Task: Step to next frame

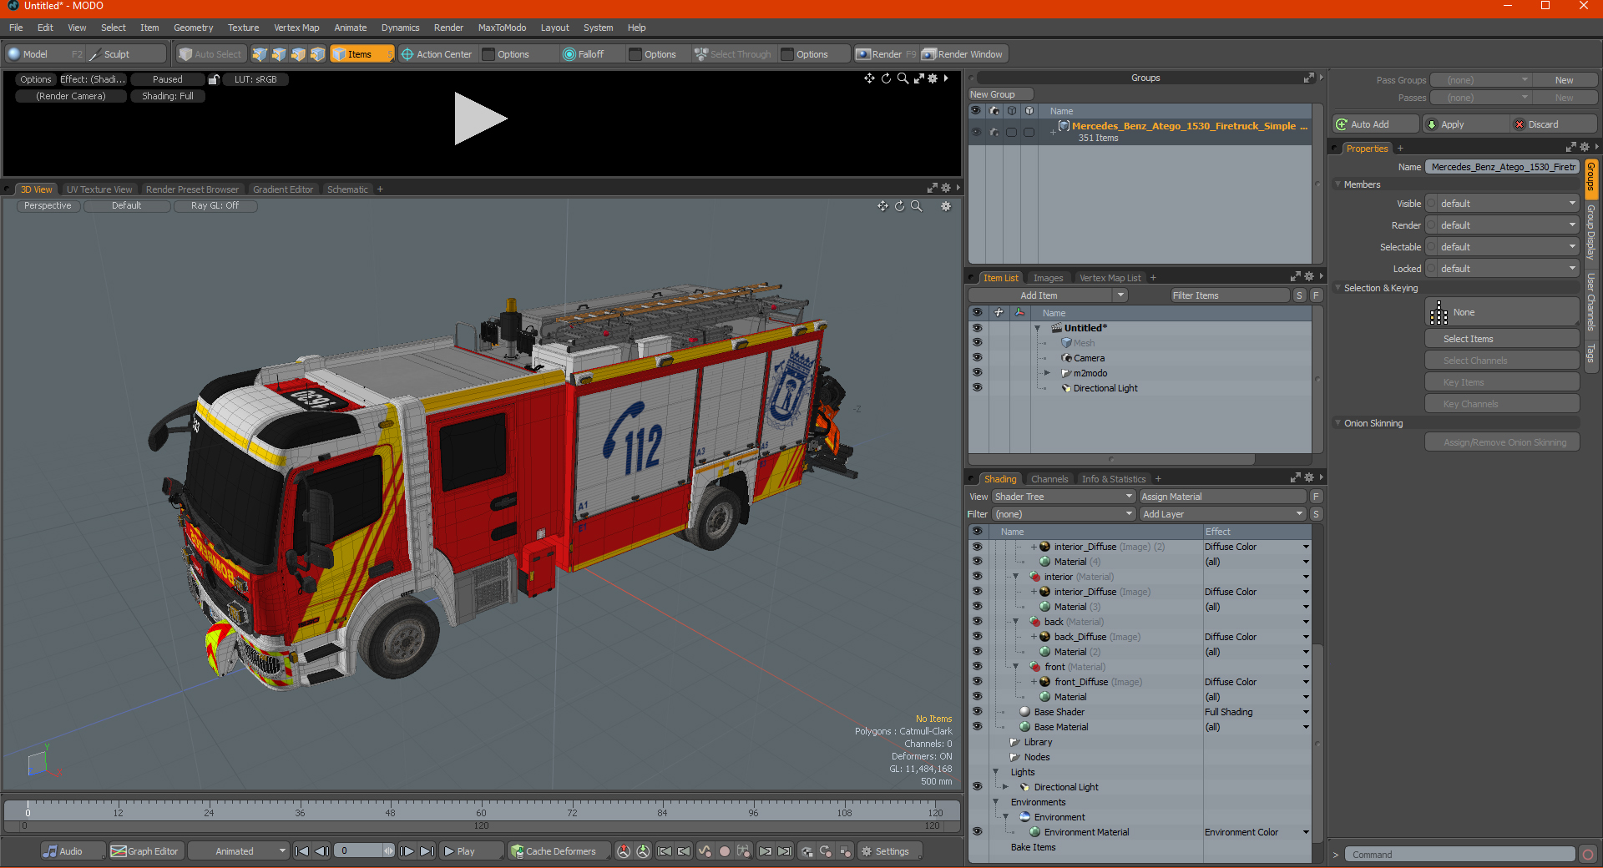Action: click(x=407, y=851)
